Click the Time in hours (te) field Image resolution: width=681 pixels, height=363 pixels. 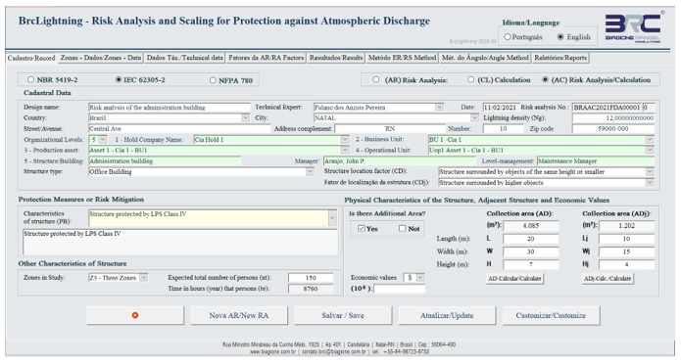tap(311, 289)
